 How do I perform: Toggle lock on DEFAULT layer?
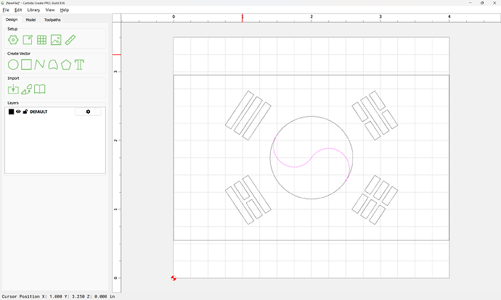click(x=25, y=112)
